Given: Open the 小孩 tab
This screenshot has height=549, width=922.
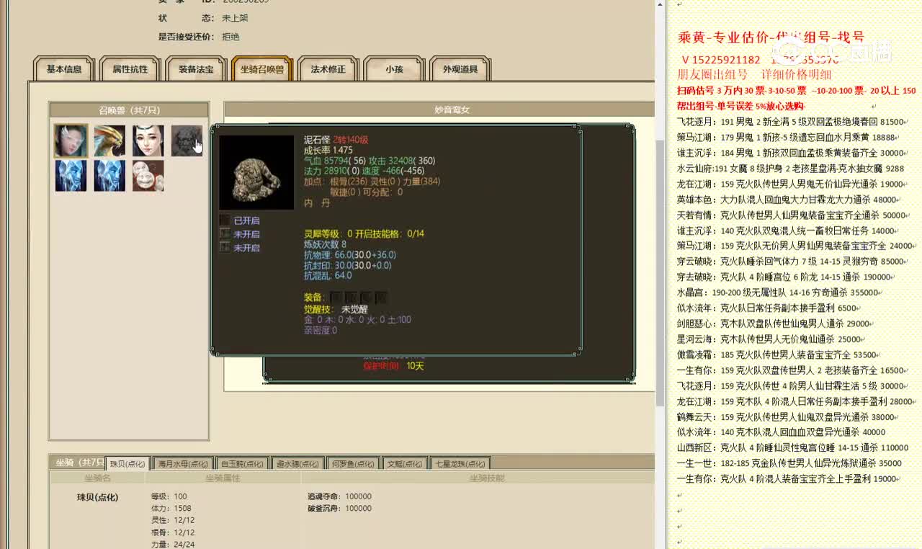Looking at the screenshot, I should [x=394, y=69].
